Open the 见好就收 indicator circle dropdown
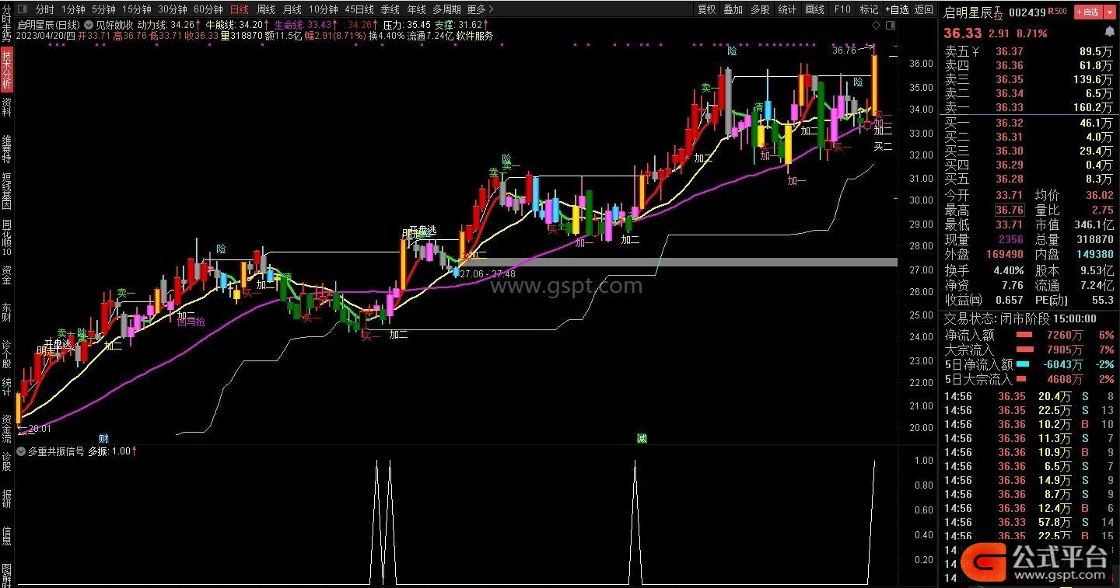This screenshot has width=1120, height=588. coord(88,24)
